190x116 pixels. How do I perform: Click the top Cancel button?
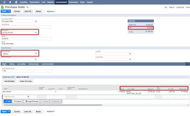(x=17, y=11)
